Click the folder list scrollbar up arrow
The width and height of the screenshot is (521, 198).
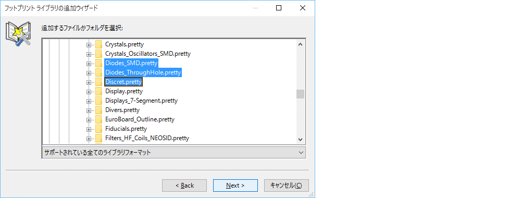[301, 44]
